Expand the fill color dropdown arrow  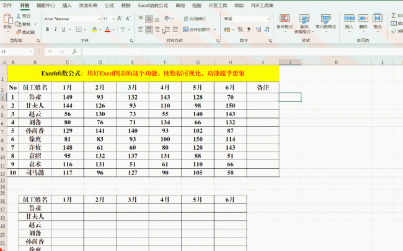click(100, 30)
